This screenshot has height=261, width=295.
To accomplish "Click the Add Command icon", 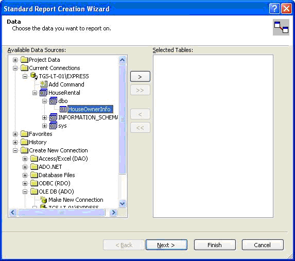I will [x=44, y=84].
